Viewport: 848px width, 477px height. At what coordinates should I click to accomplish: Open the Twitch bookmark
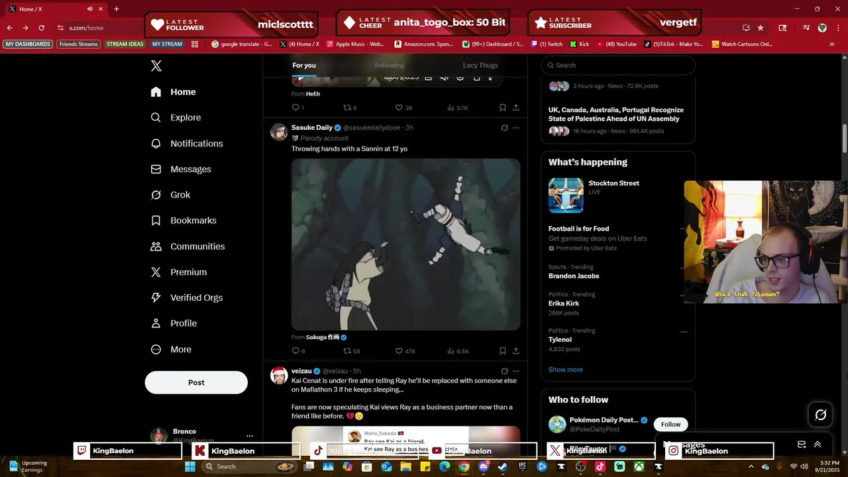547,44
